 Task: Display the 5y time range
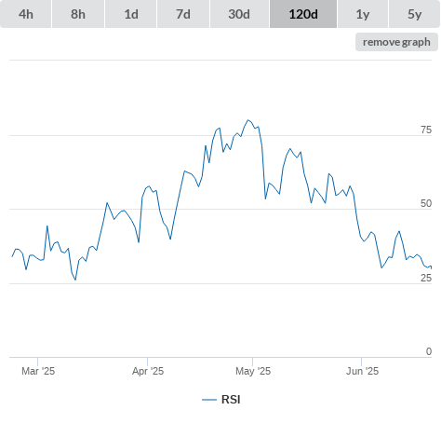(415, 14)
